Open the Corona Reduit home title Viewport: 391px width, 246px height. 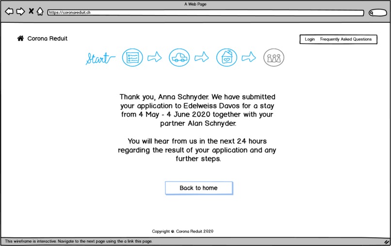48,39
